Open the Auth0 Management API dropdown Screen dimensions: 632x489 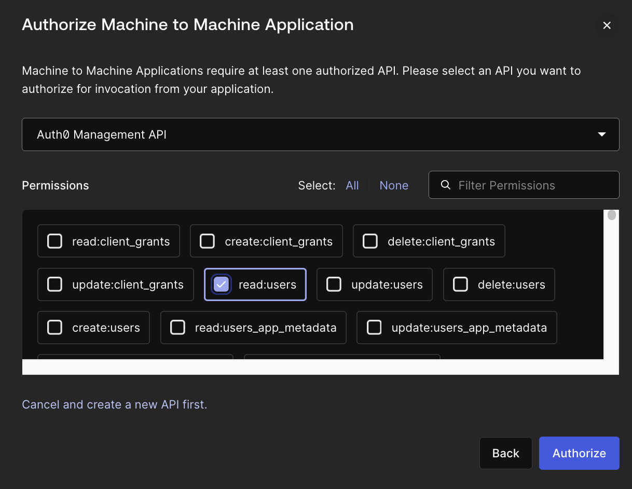click(601, 134)
